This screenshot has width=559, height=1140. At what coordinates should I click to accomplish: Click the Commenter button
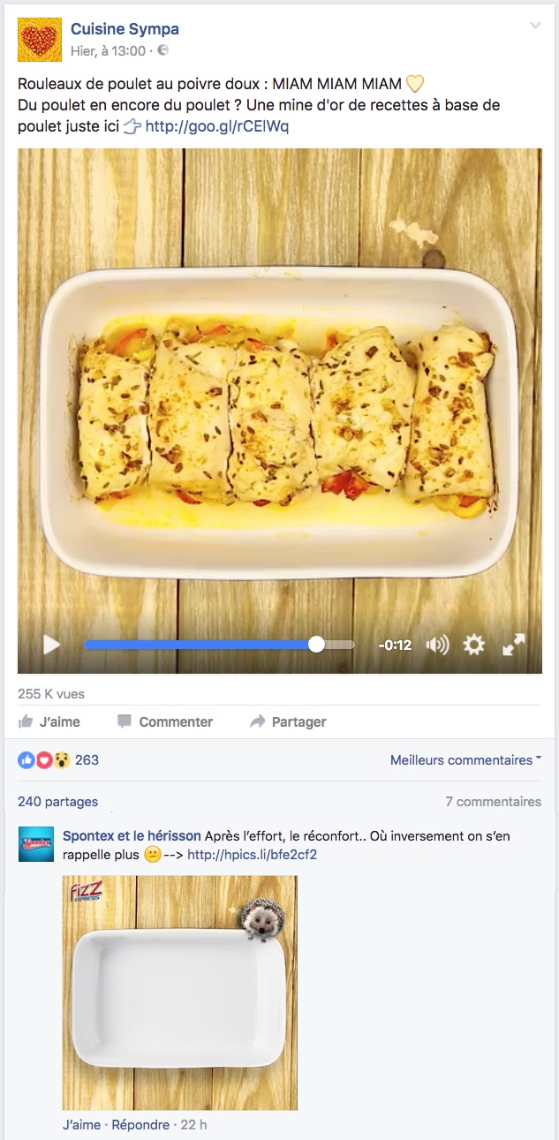tap(165, 721)
